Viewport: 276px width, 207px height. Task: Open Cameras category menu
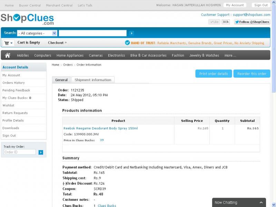(96, 55)
